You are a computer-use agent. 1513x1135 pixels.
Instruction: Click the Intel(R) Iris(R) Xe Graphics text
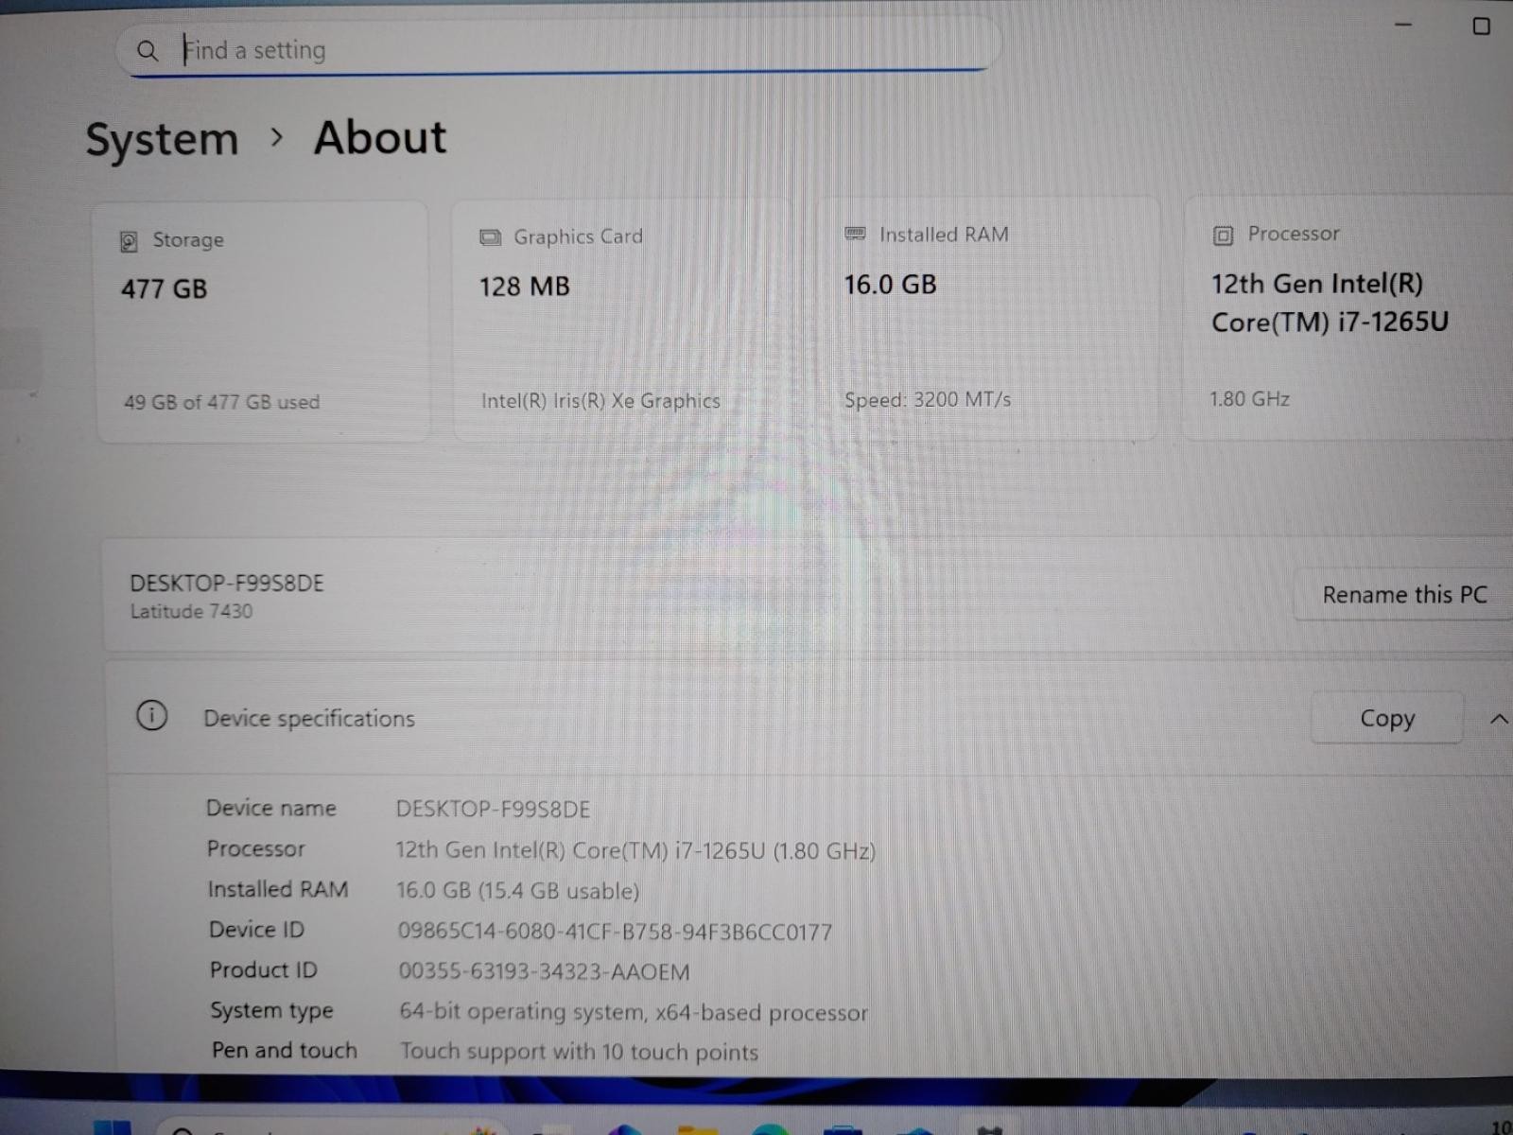point(600,401)
